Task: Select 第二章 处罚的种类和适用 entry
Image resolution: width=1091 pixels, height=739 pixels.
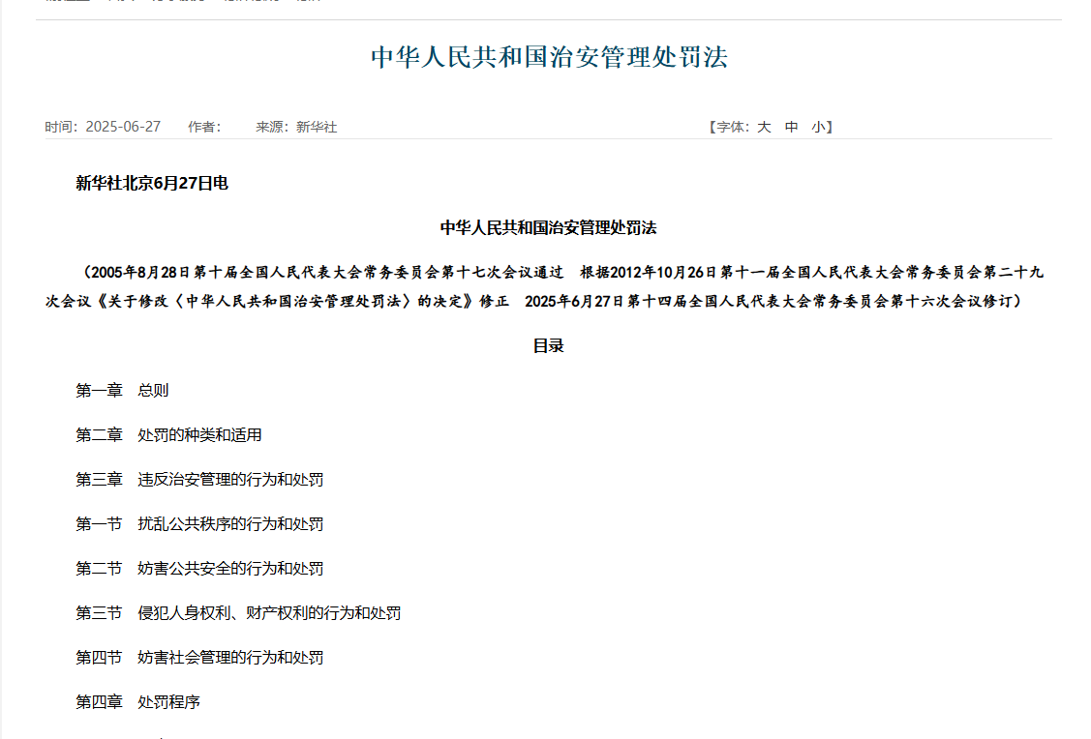Action: 168,435
